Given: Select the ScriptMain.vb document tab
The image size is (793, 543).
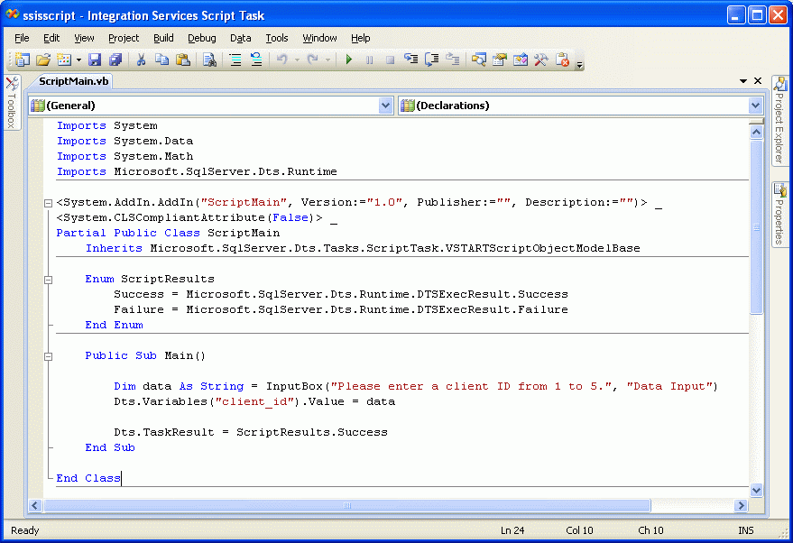Looking at the screenshot, I should tap(73, 81).
